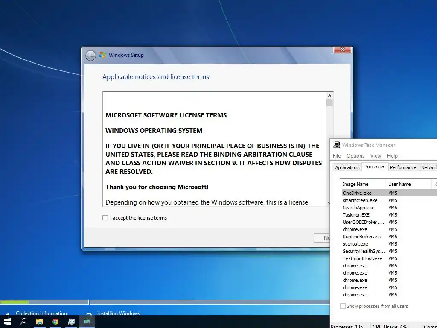Check 'I accept the license terms'
Image resolution: width=437 pixels, height=328 pixels.
coord(105,218)
